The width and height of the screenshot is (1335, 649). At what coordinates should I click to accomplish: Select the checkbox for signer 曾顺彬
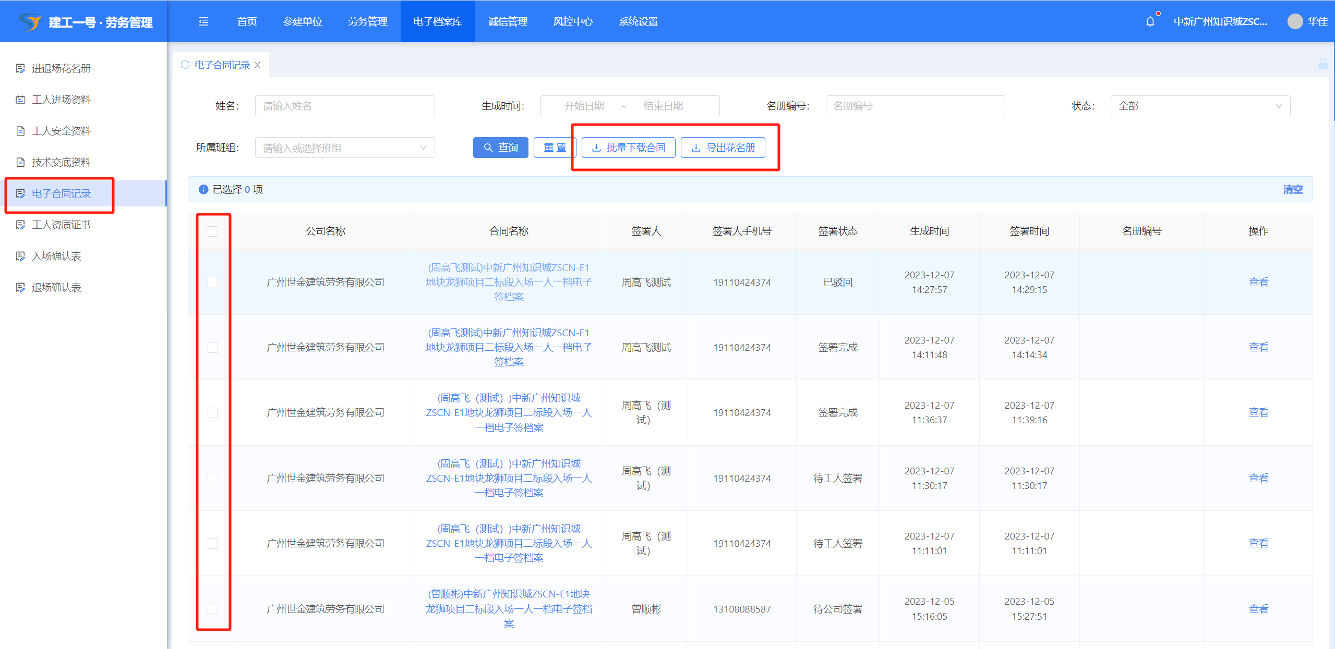tap(213, 608)
